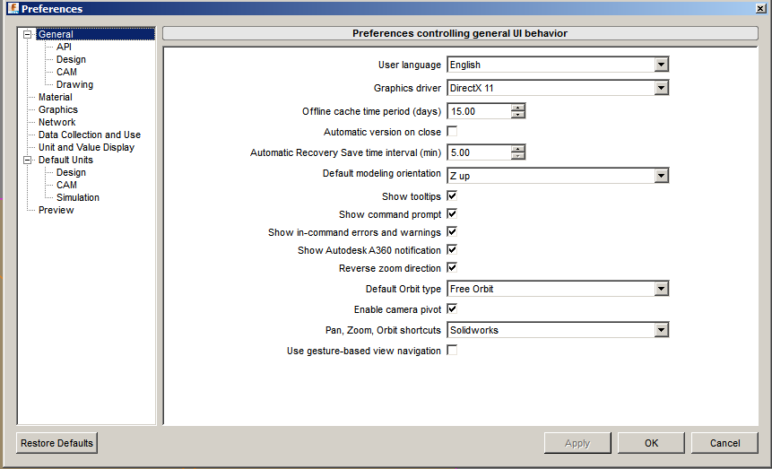The width and height of the screenshot is (772, 469).
Task: Increase Automatic Recovery Save time interval
Action: 517,149
